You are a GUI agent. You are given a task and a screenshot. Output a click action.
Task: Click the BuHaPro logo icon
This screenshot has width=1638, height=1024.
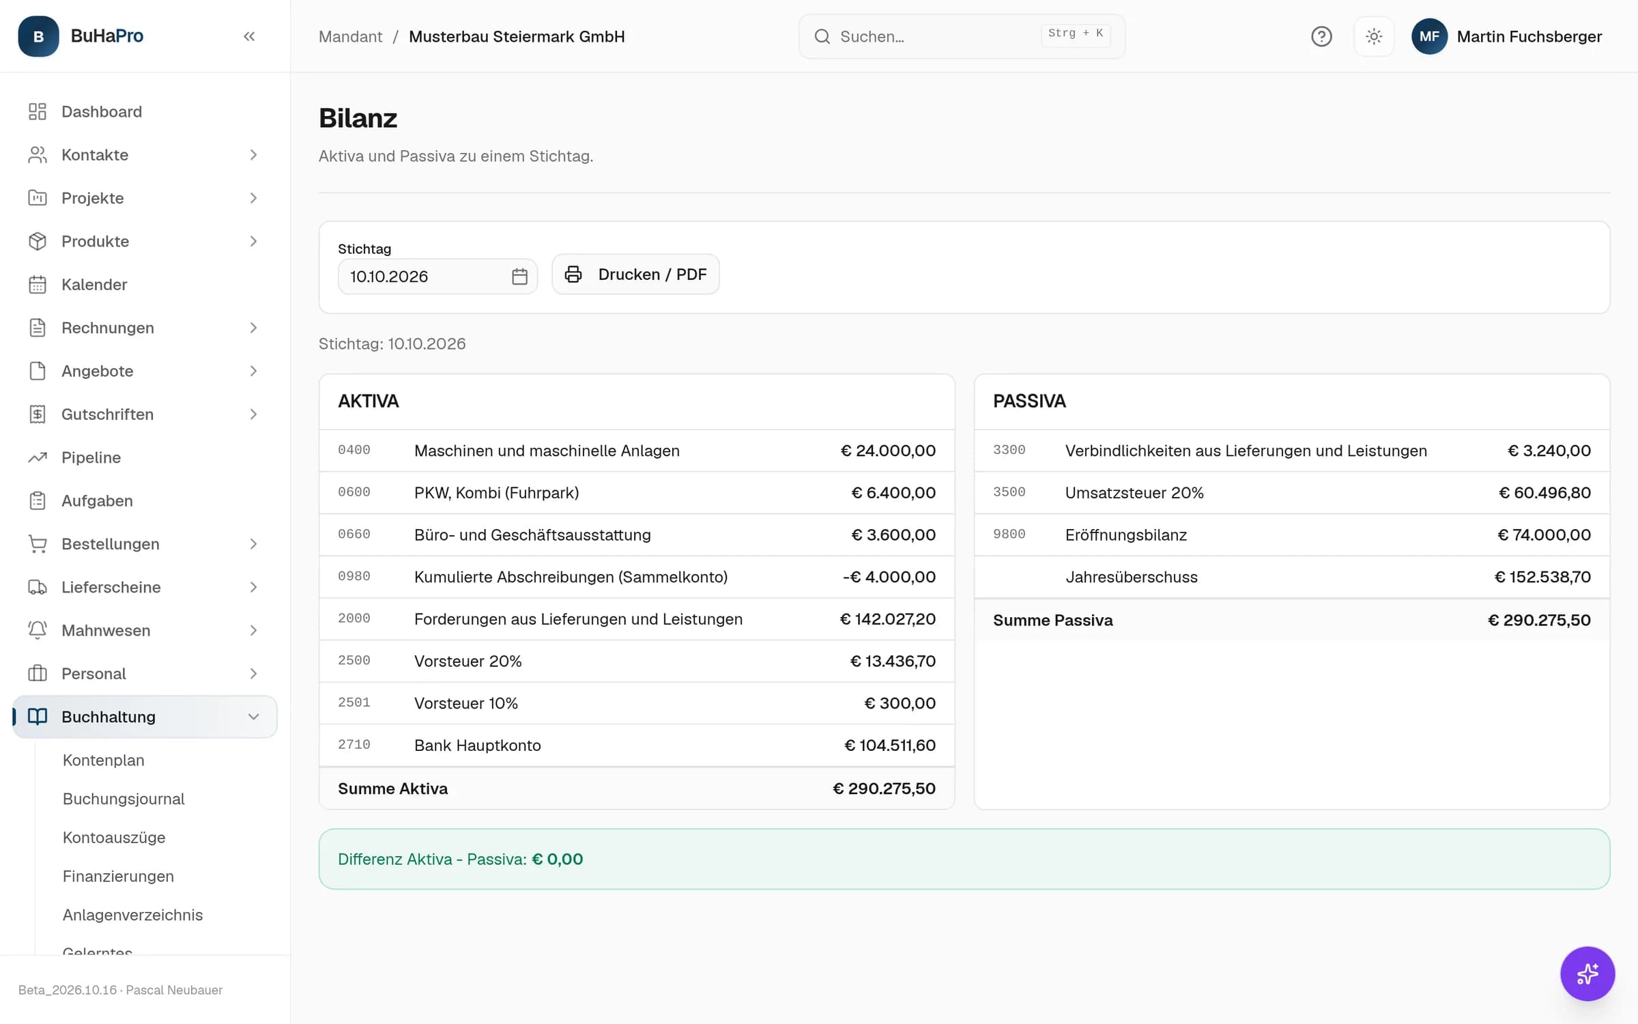pos(38,36)
